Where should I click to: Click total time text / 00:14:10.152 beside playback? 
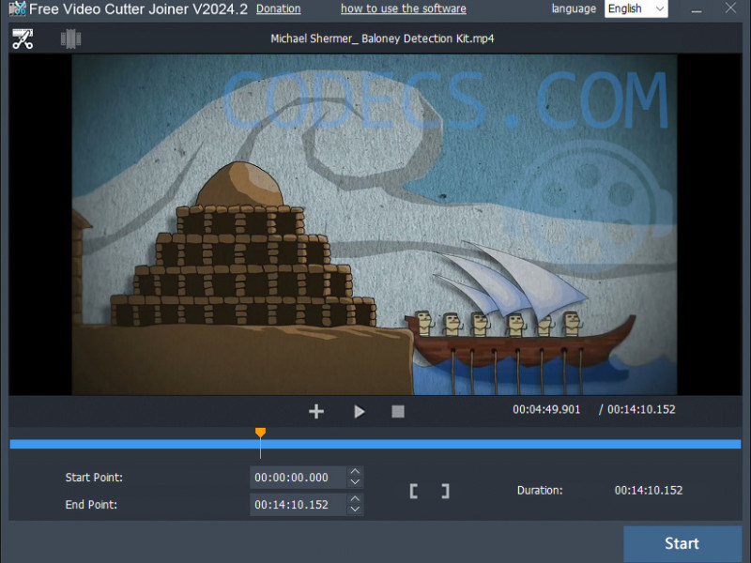637,410
